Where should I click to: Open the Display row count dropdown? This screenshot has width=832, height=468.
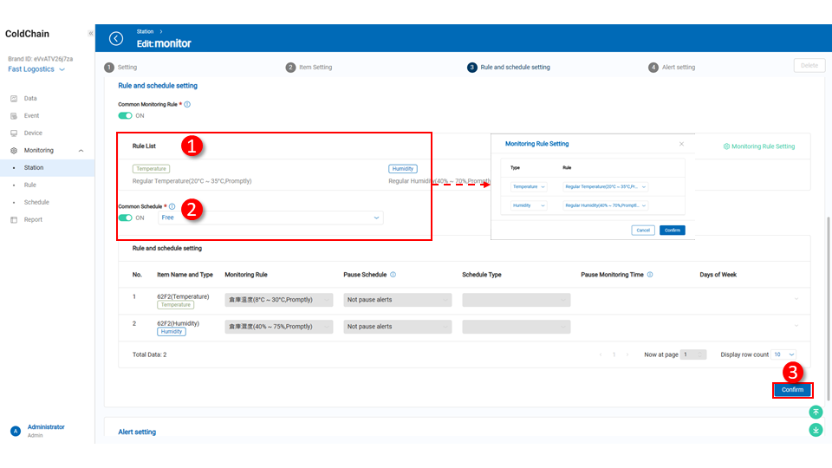click(x=784, y=354)
